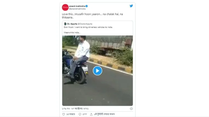Viewport: 209px width, 117px height.
Task: Open the tweet timestamp link
Action: tap(75, 109)
